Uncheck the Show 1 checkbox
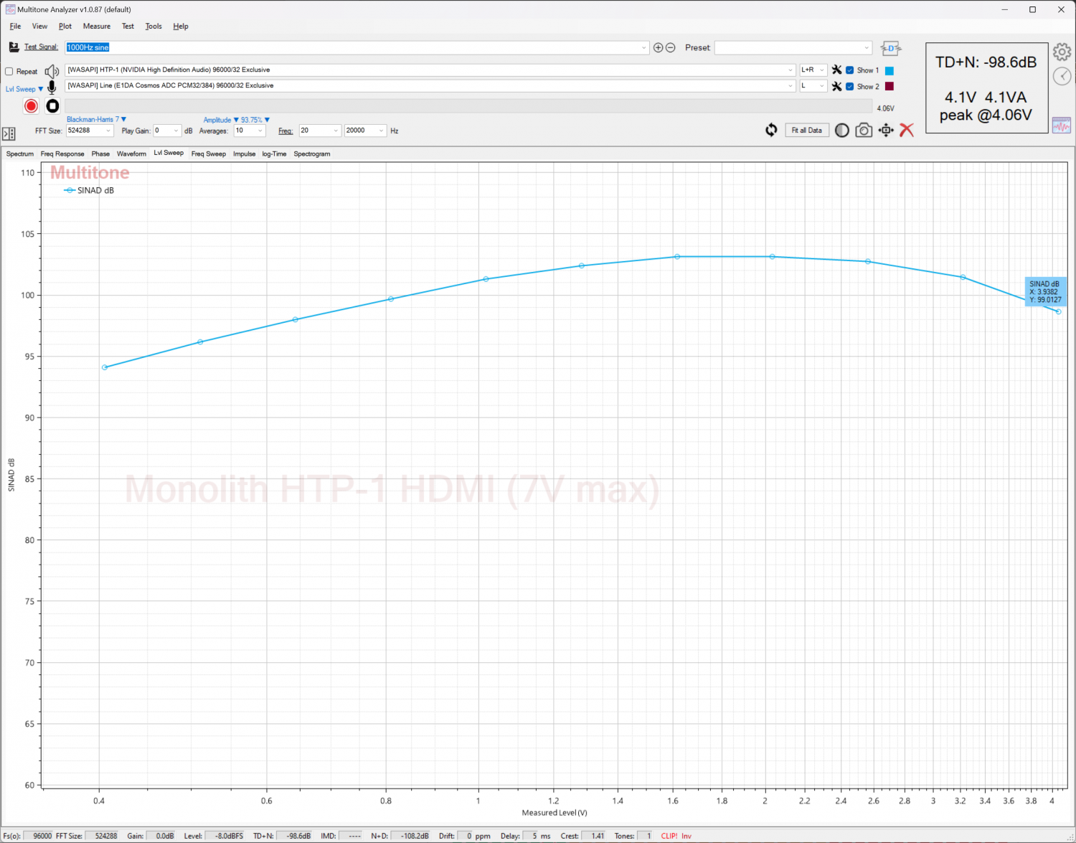This screenshot has height=843, width=1076. [x=850, y=70]
